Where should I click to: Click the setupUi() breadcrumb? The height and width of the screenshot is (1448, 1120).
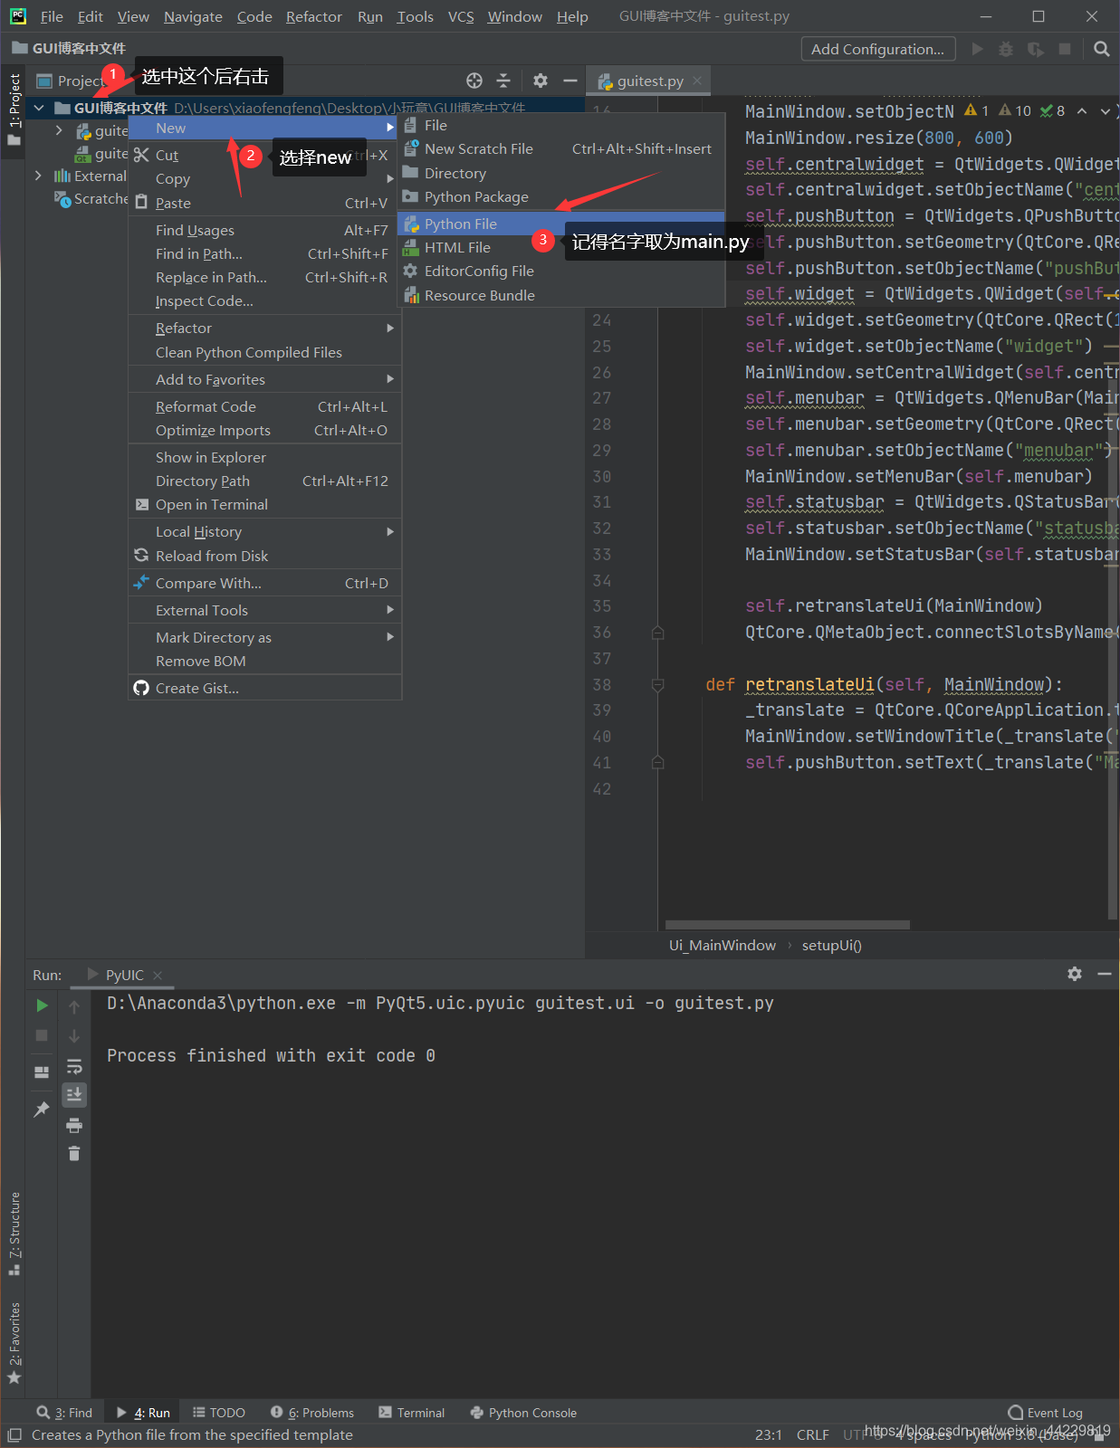(x=832, y=945)
